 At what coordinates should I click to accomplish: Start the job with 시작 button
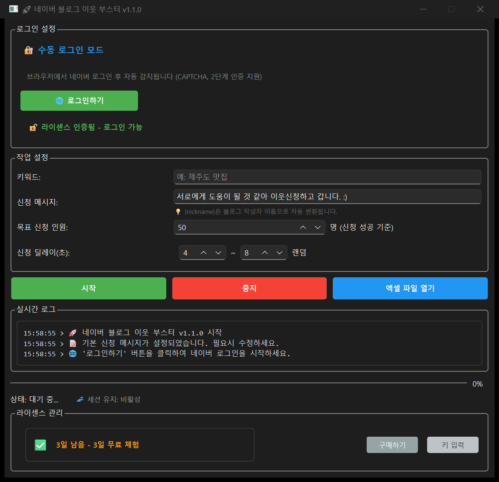coord(89,289)
